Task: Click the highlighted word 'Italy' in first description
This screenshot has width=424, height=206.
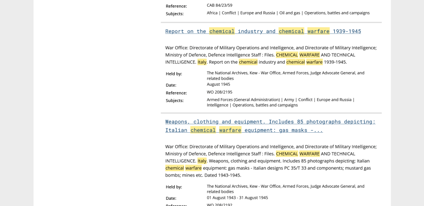Action: tap(202, 62)
